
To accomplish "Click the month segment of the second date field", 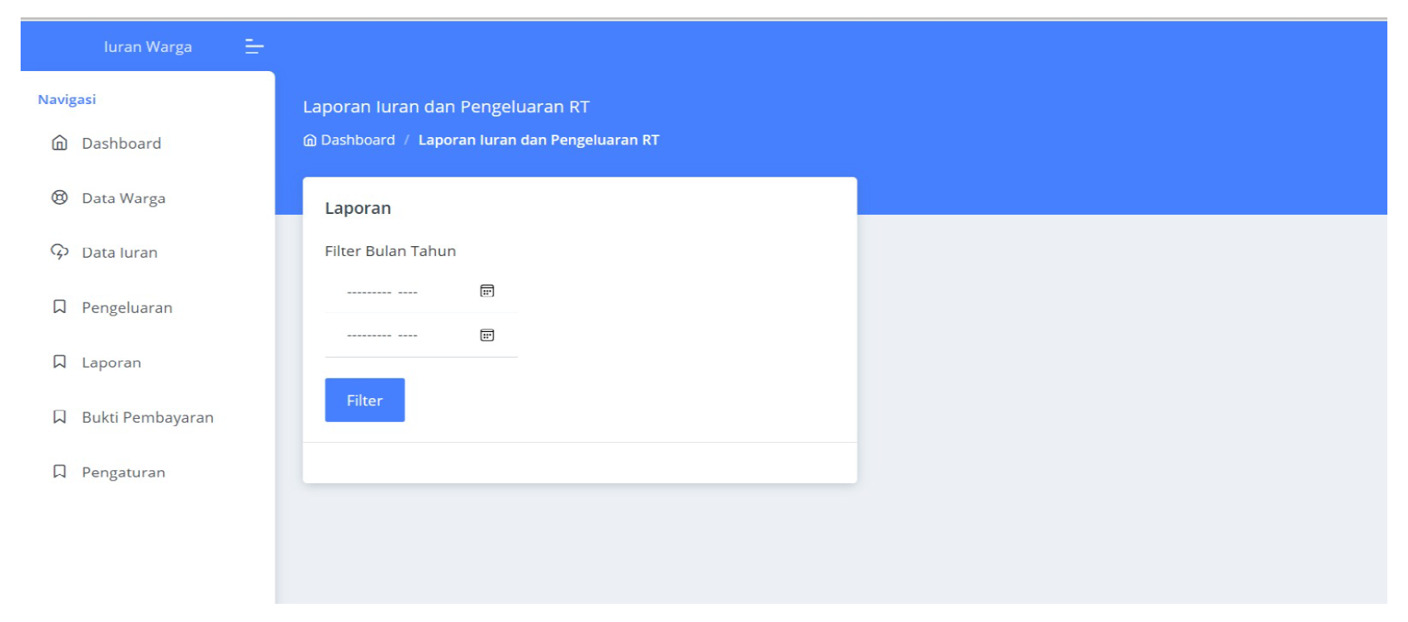I will pyautogui.click(x=368, y=336).
